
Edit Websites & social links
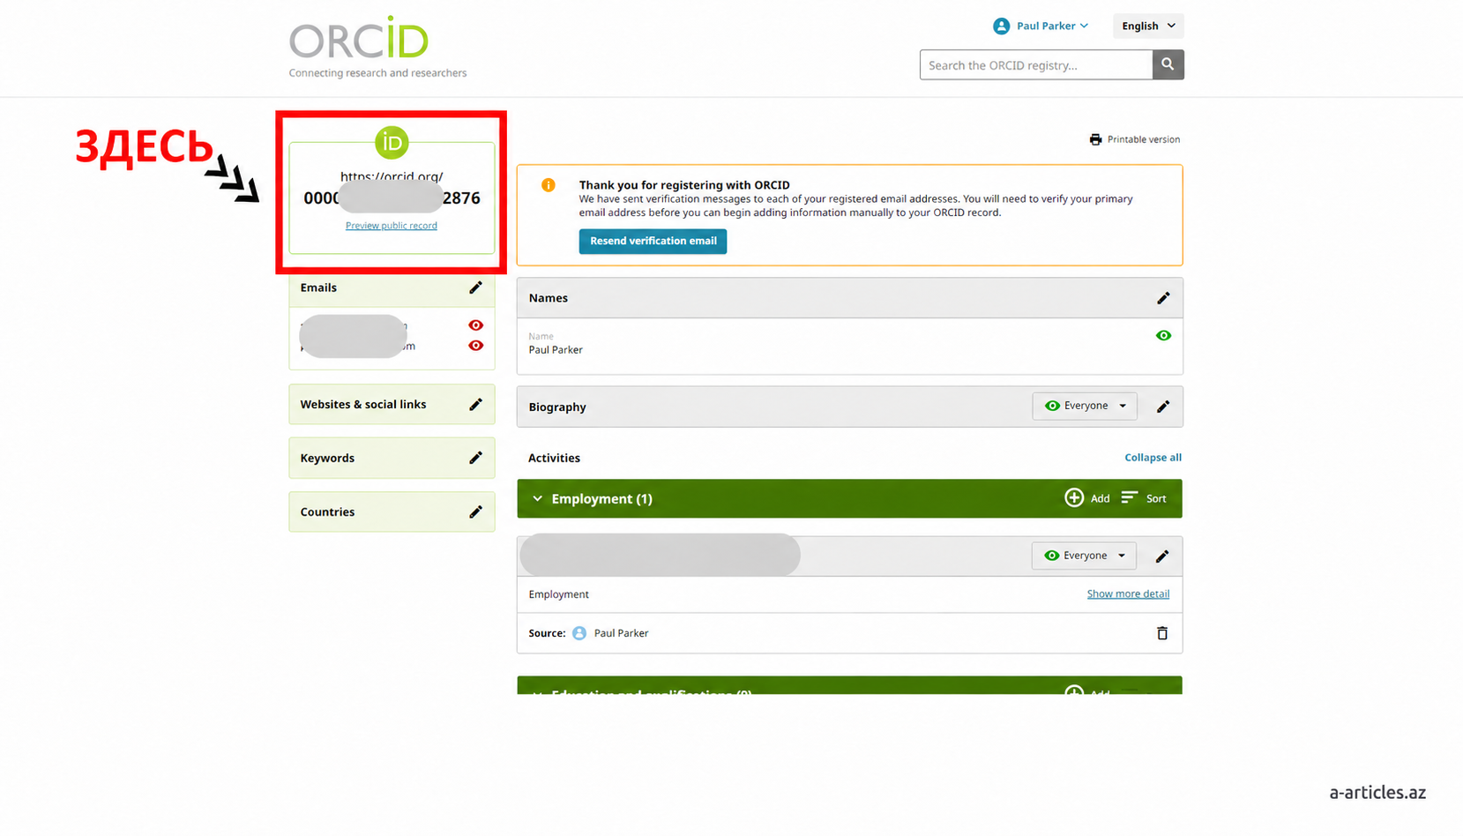coord(475,404)
